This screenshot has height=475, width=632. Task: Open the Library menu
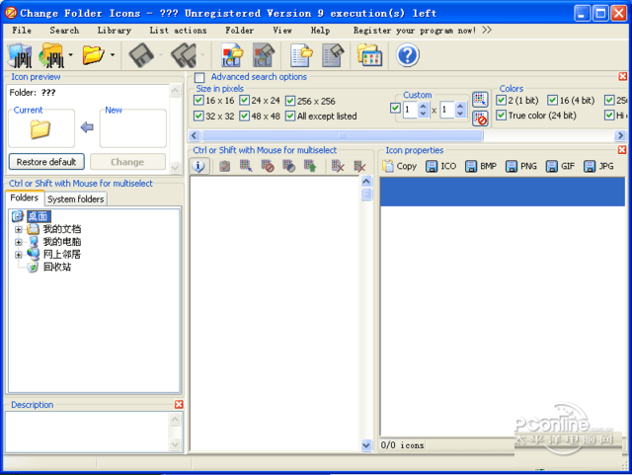click(114, 31)
